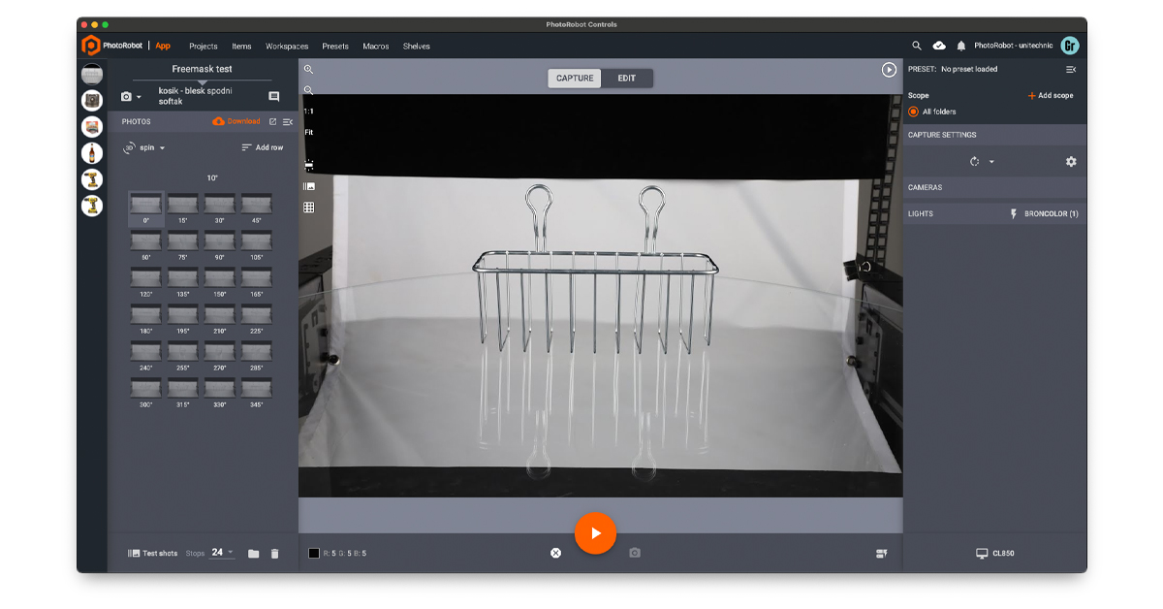Toggle the Test shots option in bottom bar
1163x609 pixels.
click(x=155, y=553)
